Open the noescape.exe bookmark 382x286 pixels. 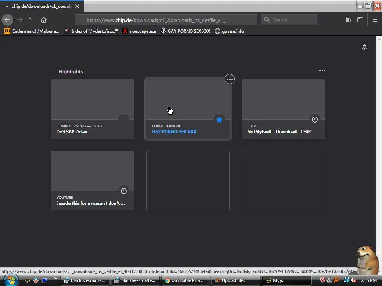coord(140,31)
